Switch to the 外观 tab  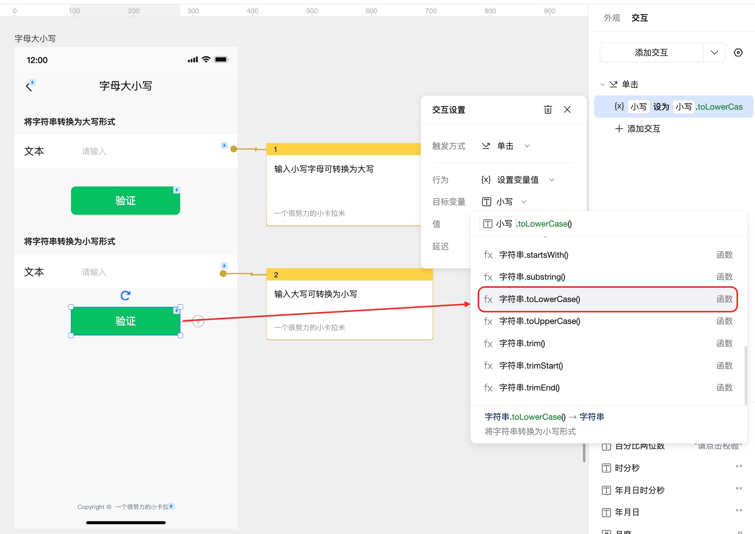[612, 18]
